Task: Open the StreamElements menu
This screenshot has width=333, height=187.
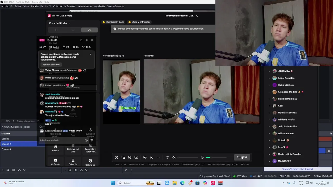Action: pos(116,6)
